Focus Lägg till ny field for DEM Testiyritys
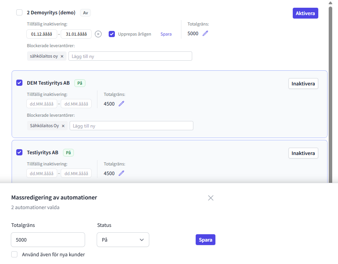Viewport: 338px width, 264px height. [x=131, y=126]
